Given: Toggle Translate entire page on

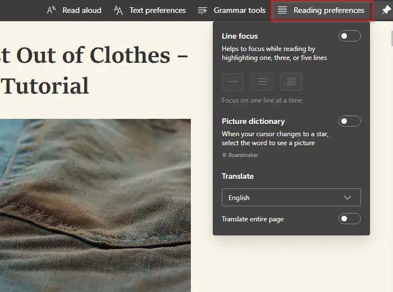Looking at the screenshot, I should [350, 219].
